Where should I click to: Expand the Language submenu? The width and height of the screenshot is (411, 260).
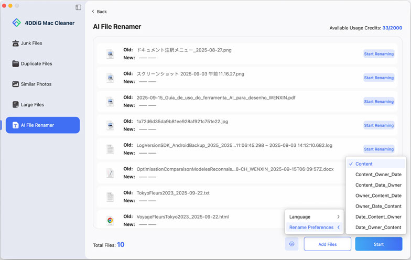(315, 216)
